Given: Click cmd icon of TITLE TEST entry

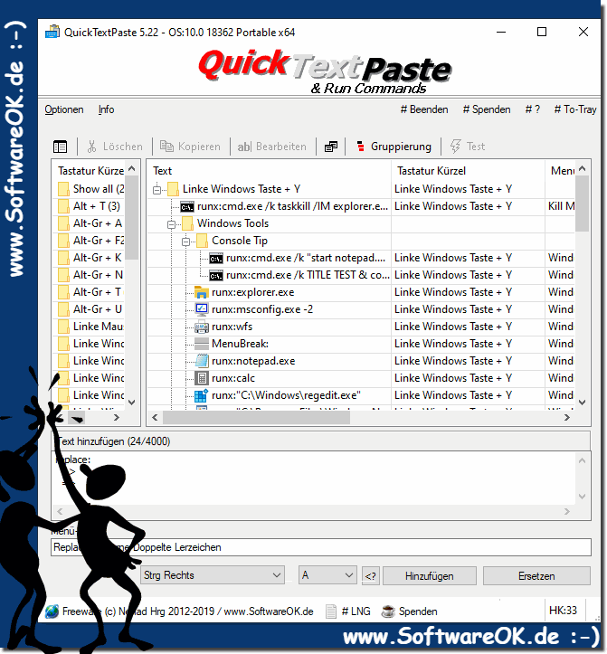Looking at the screenshot, I should point(216,276).
